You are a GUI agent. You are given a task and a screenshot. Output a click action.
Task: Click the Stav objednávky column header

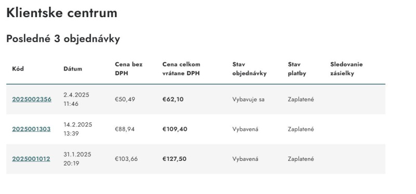[250, 69]
